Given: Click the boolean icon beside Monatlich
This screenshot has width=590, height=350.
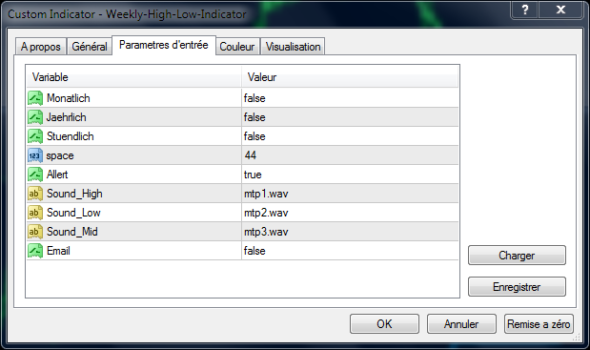Looking at the screenshot, I should tap(35, 98).
